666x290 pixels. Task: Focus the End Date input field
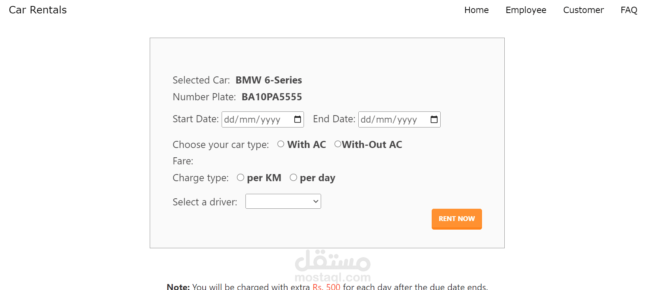click(x=399, y=119)
